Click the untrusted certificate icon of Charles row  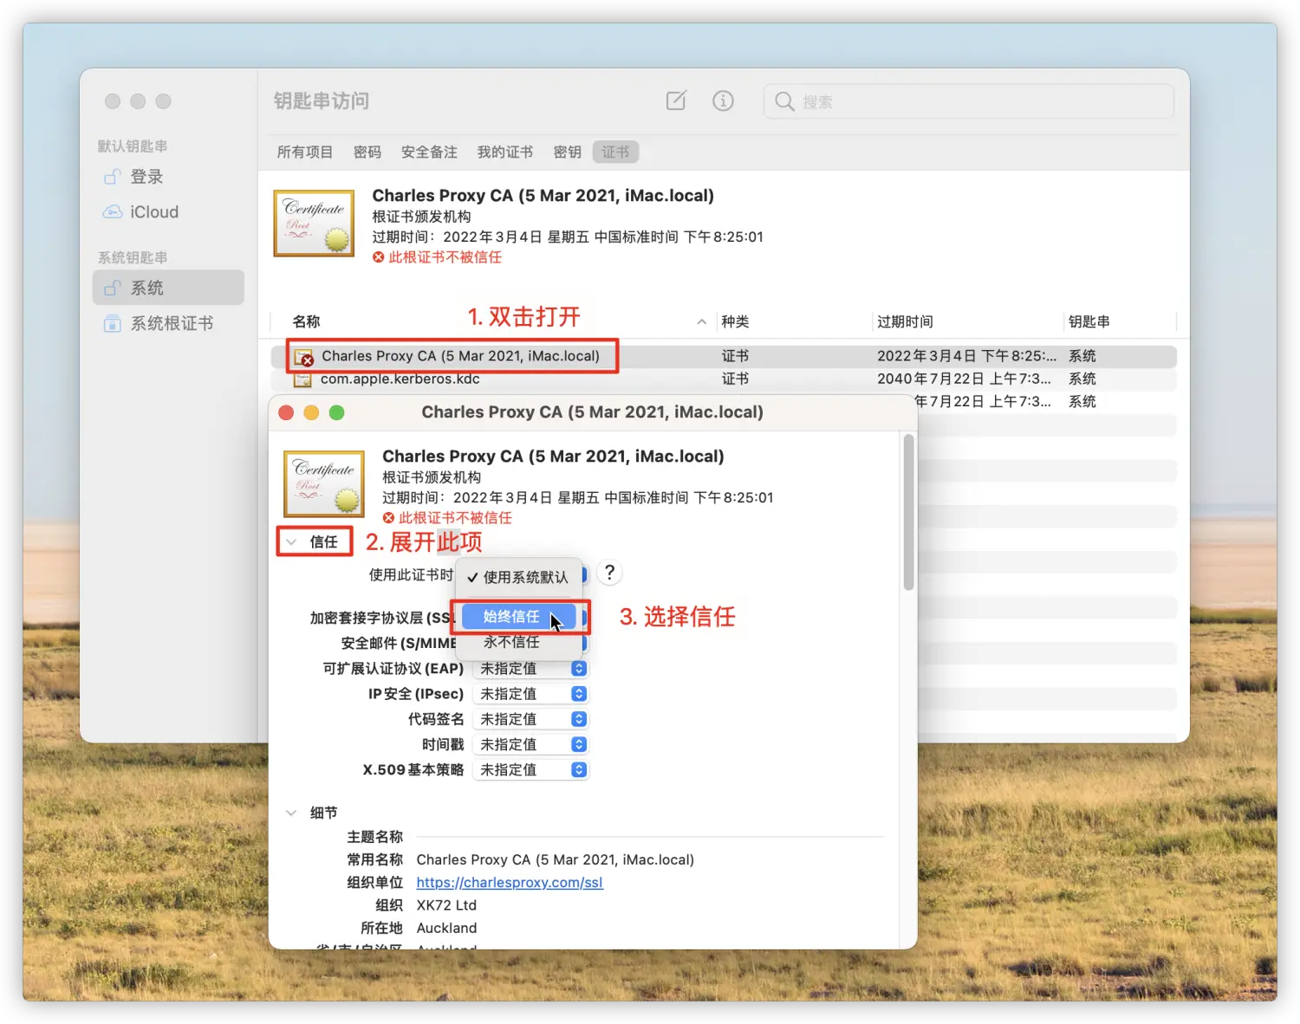click(303, 357)
